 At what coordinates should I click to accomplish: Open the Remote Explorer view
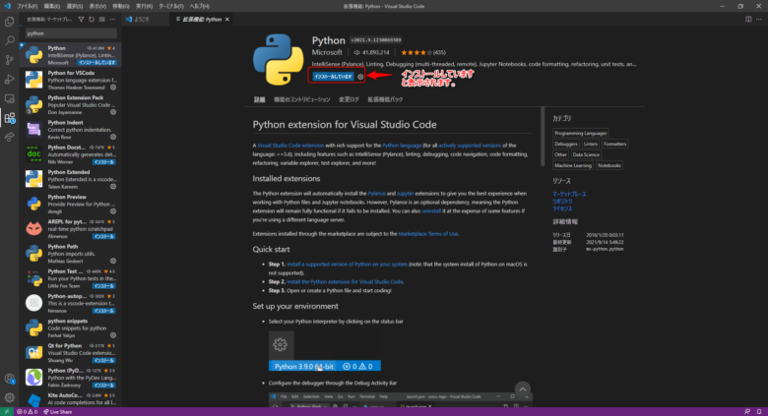click(9, 99)
